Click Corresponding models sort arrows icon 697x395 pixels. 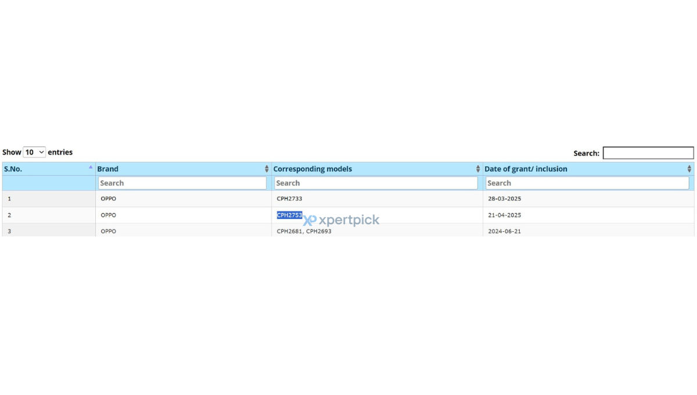(478, 169)
